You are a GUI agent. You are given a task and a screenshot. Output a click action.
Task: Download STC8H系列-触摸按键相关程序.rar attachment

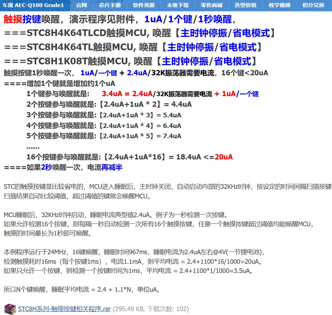click(x=64, y=309)
